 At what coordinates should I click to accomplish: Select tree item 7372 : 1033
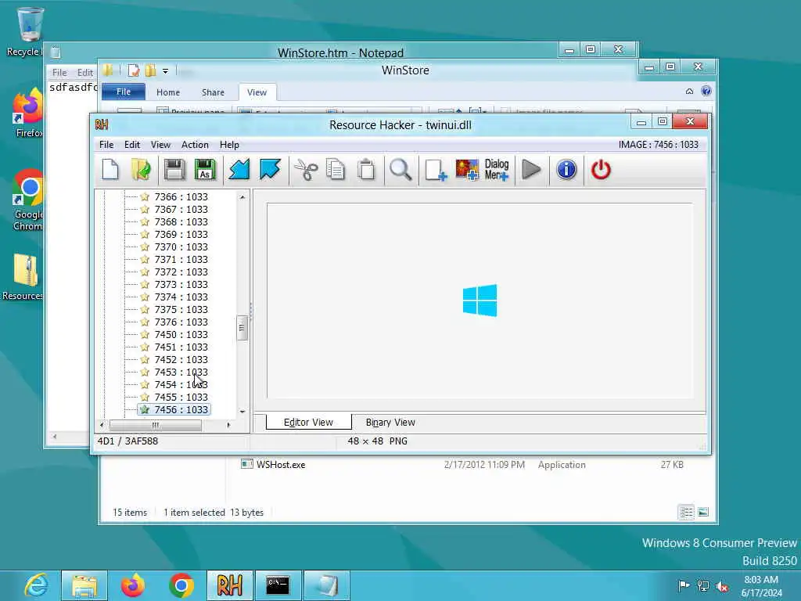click(181, 272)
